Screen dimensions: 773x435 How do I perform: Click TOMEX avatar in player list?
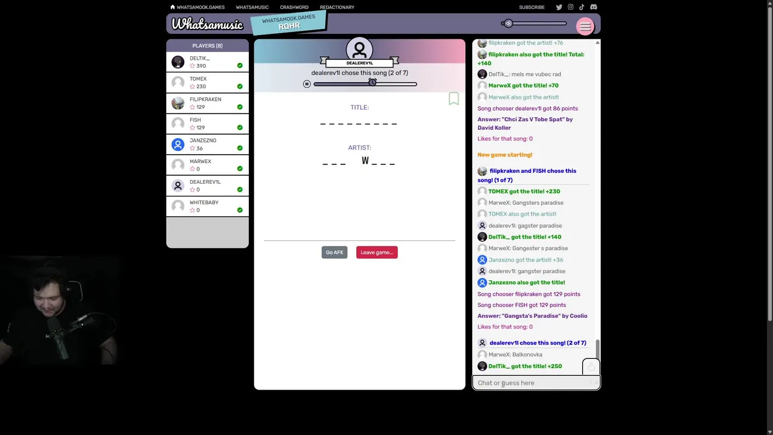point(178,82)
